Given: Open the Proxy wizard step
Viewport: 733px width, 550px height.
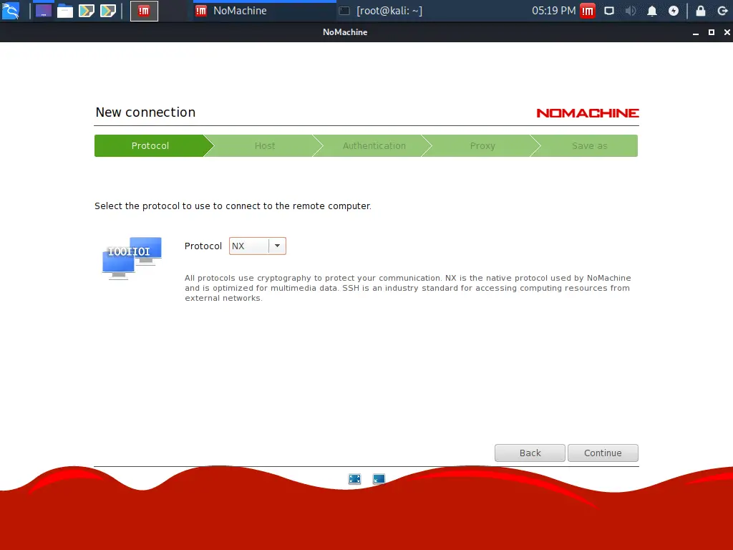Looking at the screenshot, I should pyautogui.click(x=482, y=146).
